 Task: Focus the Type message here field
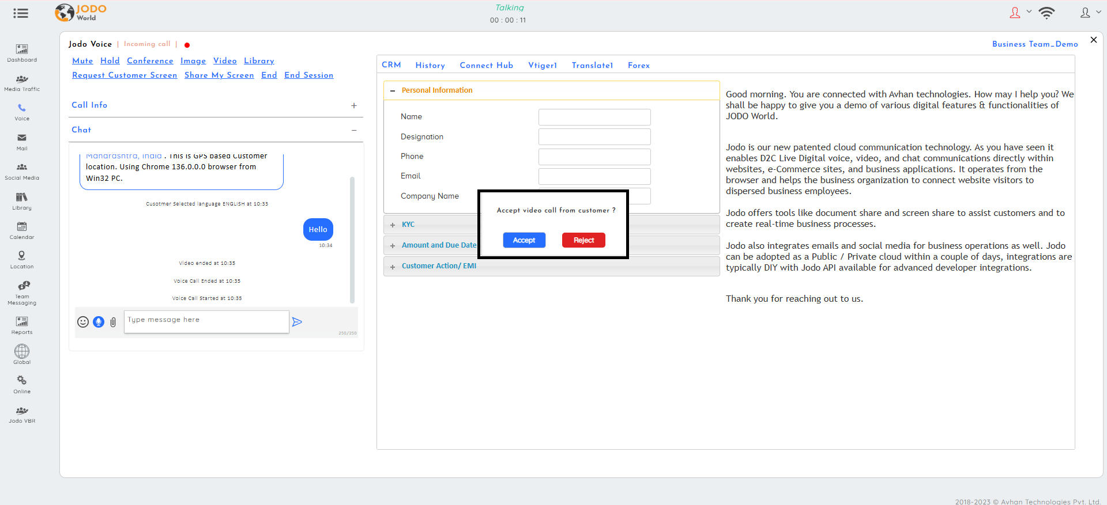point(206,322)
